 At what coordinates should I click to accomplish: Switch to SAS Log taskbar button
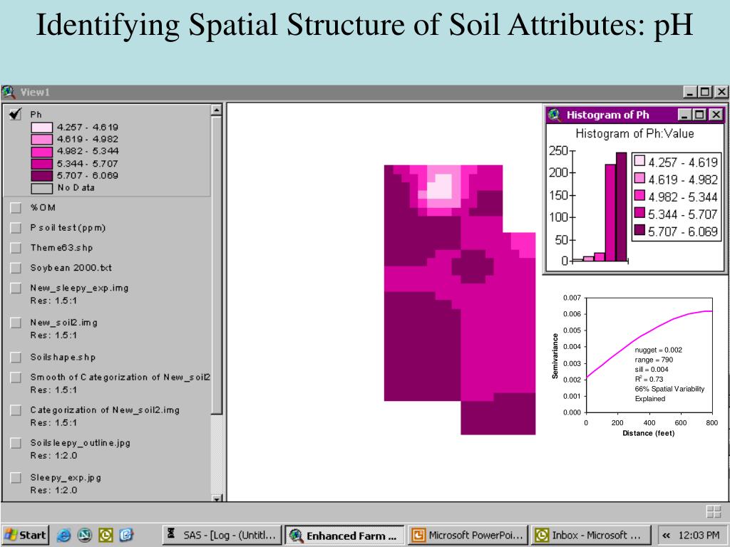pyautogui.click(x=222, y=536)
